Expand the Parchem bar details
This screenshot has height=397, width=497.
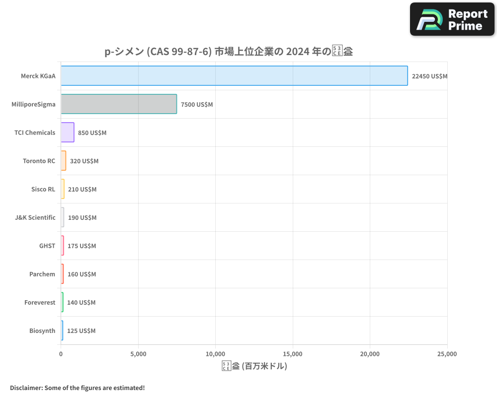(62, 274)
